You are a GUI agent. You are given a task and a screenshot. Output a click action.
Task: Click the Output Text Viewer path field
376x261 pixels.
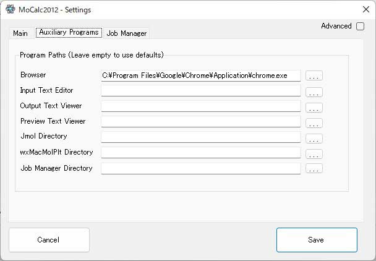[201, 106]
